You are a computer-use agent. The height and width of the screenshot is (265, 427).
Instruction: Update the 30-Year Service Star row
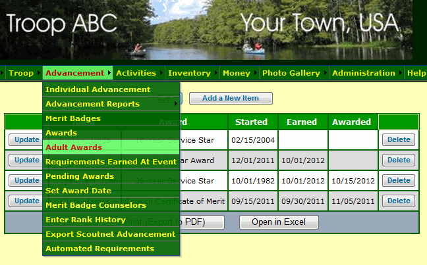26,180
